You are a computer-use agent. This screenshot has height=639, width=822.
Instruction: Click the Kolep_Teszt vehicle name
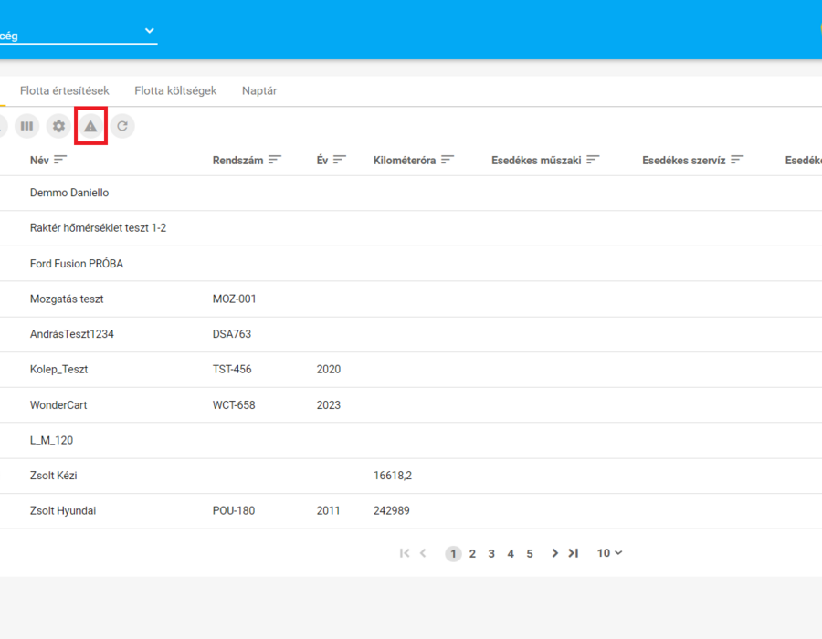click(58, 370)
